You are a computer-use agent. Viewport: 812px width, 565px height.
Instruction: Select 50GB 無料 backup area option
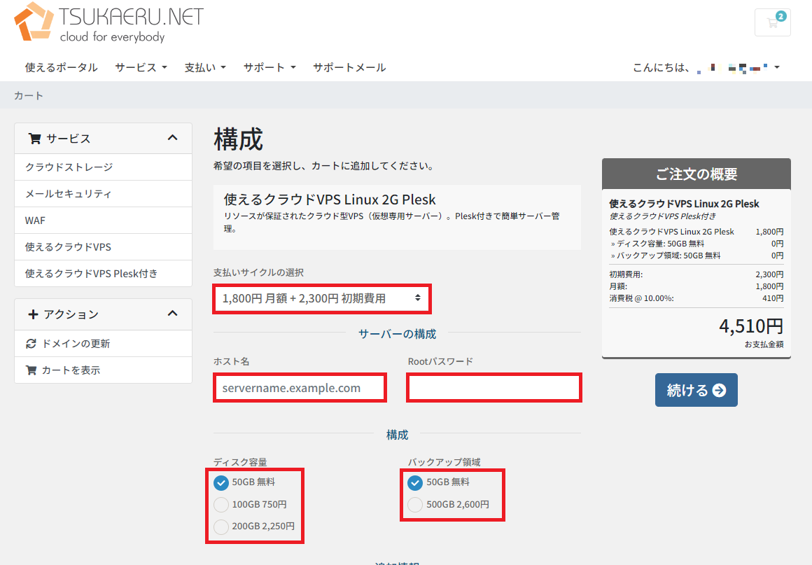click(415, 482)
